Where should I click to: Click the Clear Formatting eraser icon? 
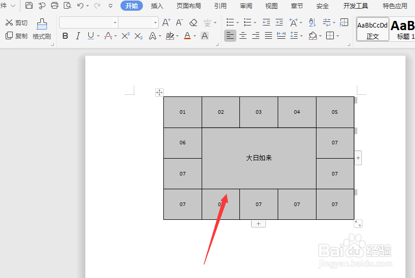click(193, 23)
